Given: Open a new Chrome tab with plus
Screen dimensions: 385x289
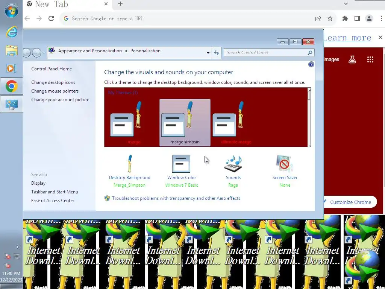Looking at the screenshot, I should coord(120,4).
